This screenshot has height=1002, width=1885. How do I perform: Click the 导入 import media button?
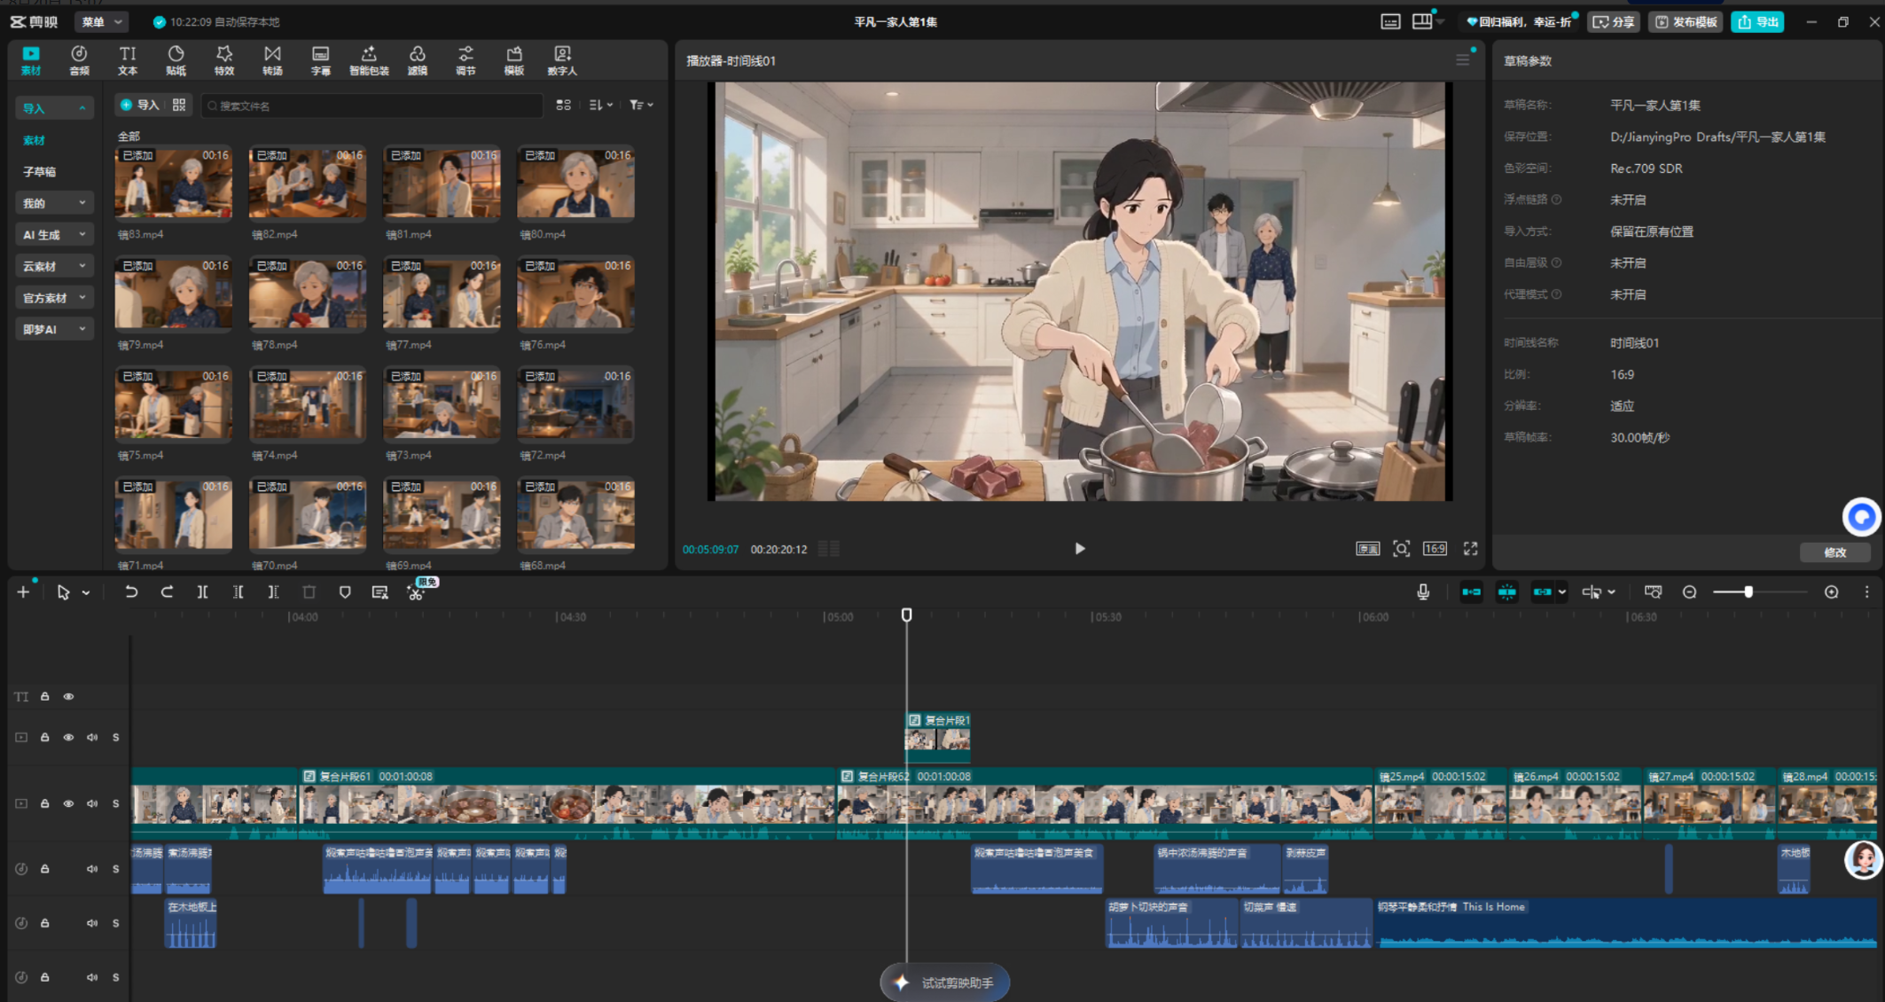(x=140, y=105)
